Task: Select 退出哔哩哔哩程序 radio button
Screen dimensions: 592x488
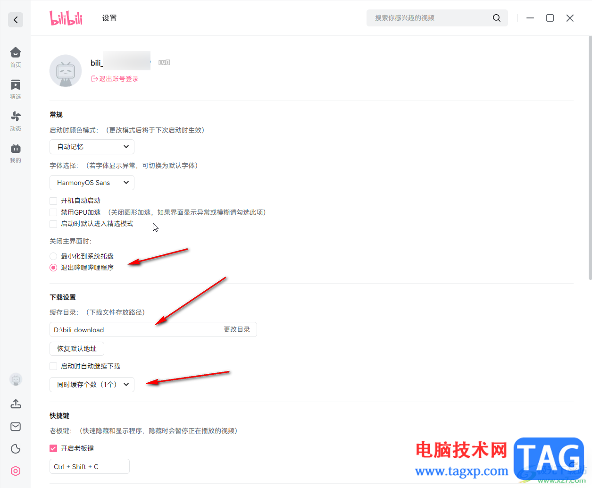Action: 53,268
